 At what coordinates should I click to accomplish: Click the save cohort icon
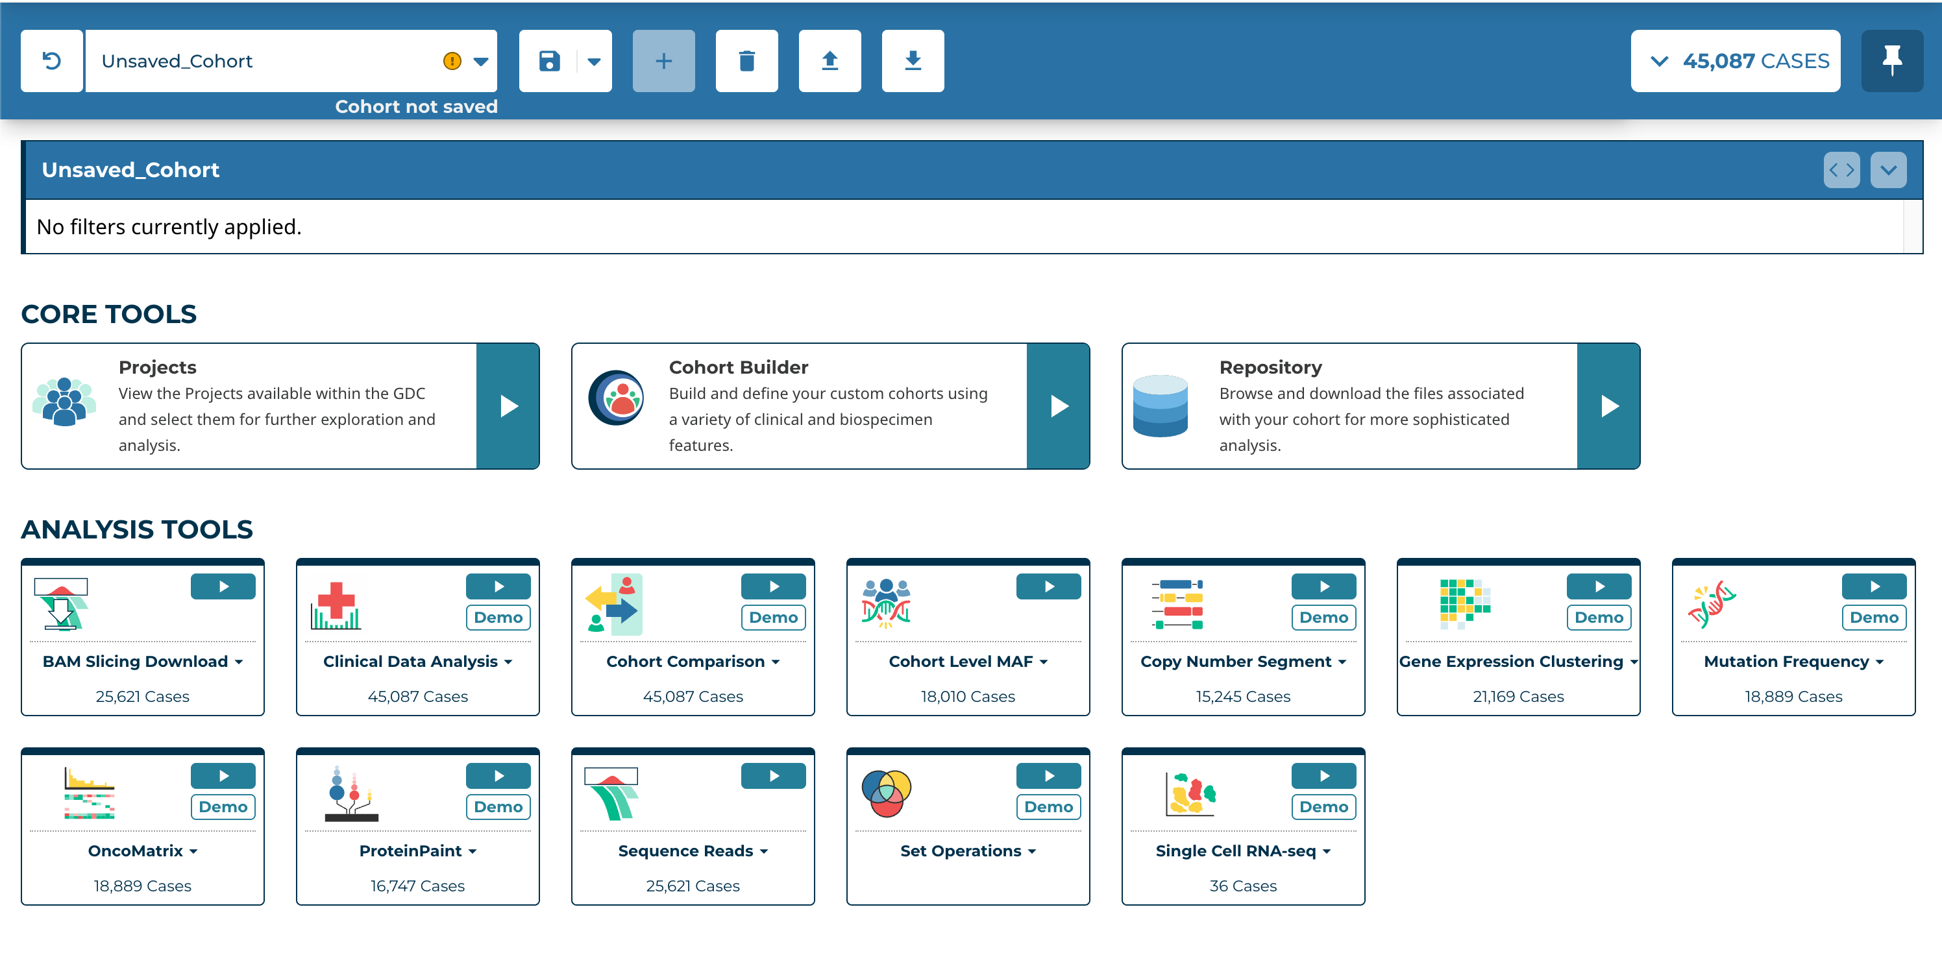[x=549, y=61]
